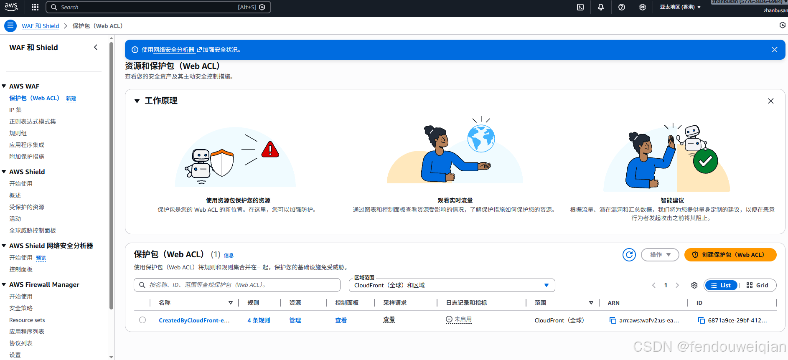This screenshot has width=788, height=360.
Task: Open 保护包 (Web ACL) in sidebar
Action: (x=34, y=98)
